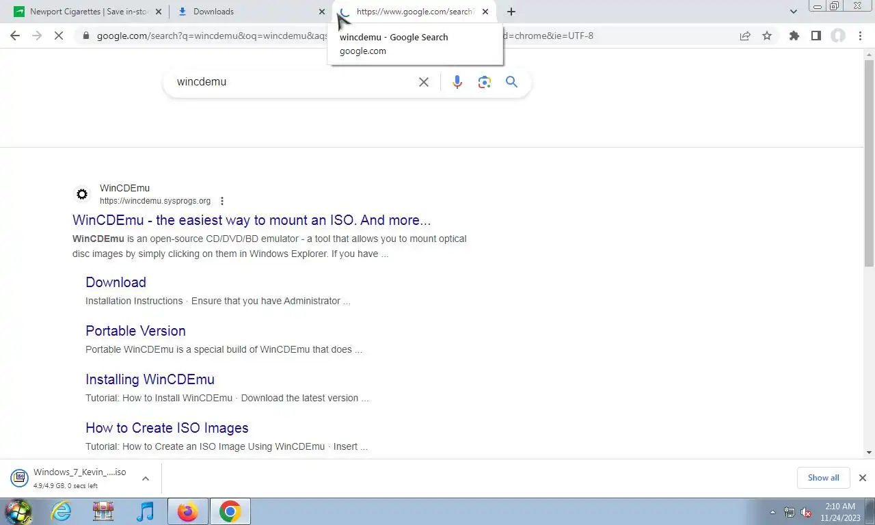The image size is (875, 525).
Task: Open the WinRAR archive icon in the taskbar
Action: pos(103,511)
